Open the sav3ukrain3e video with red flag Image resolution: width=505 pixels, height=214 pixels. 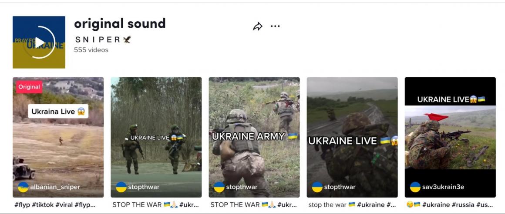(x=450, y=137)
